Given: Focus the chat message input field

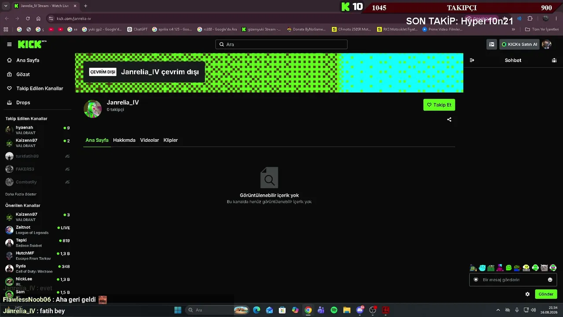Looking at the screenshot, I should click(x=513, y=280).
